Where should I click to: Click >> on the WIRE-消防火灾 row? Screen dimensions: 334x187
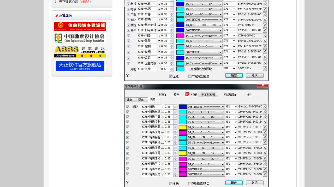click(265, 174)
